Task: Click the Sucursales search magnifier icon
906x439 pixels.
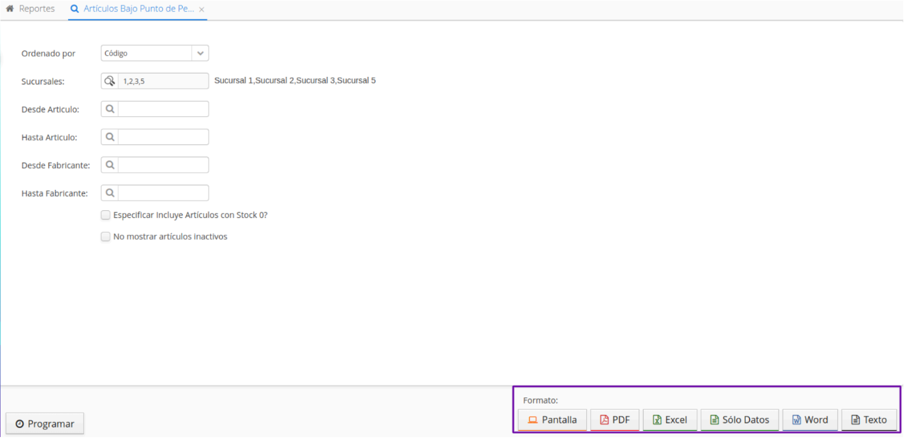Action: (110, 81)
